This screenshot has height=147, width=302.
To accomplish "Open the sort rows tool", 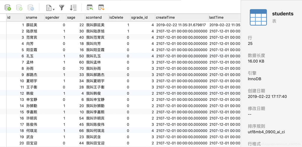I will (x=73, y=8).
